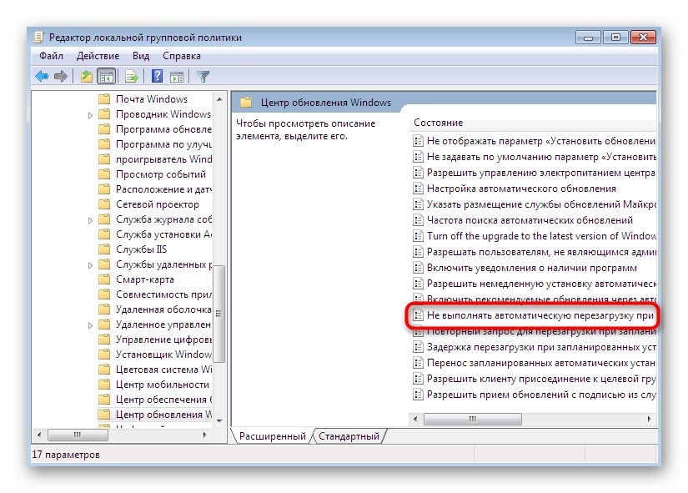Click the Export list toolbar icon

(x=132, y=77)
